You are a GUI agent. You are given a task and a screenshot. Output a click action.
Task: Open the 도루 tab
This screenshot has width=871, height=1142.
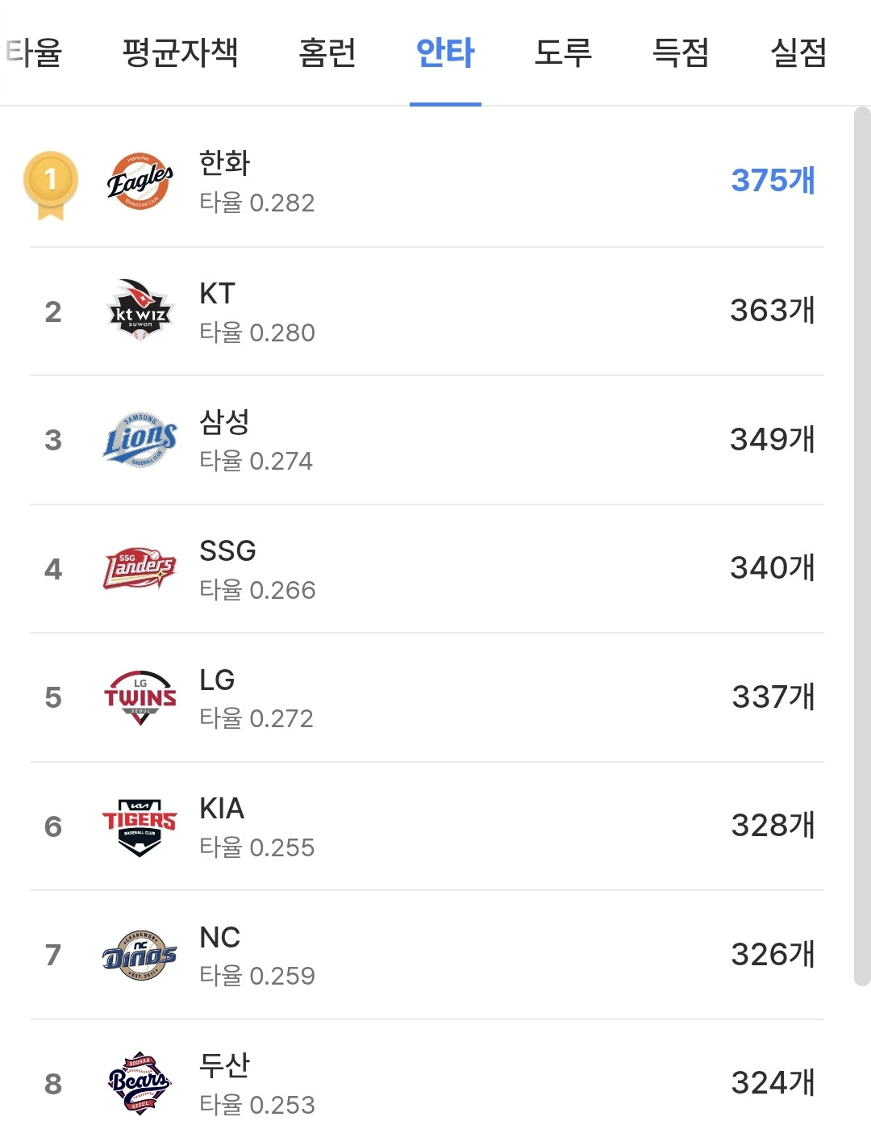[563, 53]
